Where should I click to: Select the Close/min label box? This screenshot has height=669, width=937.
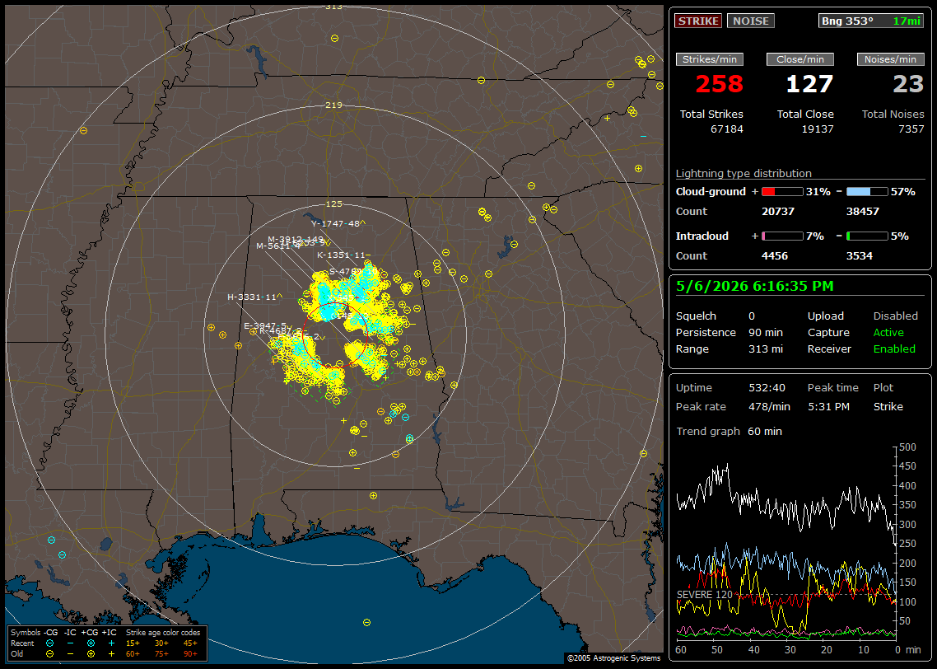click(x=800, y=59)
